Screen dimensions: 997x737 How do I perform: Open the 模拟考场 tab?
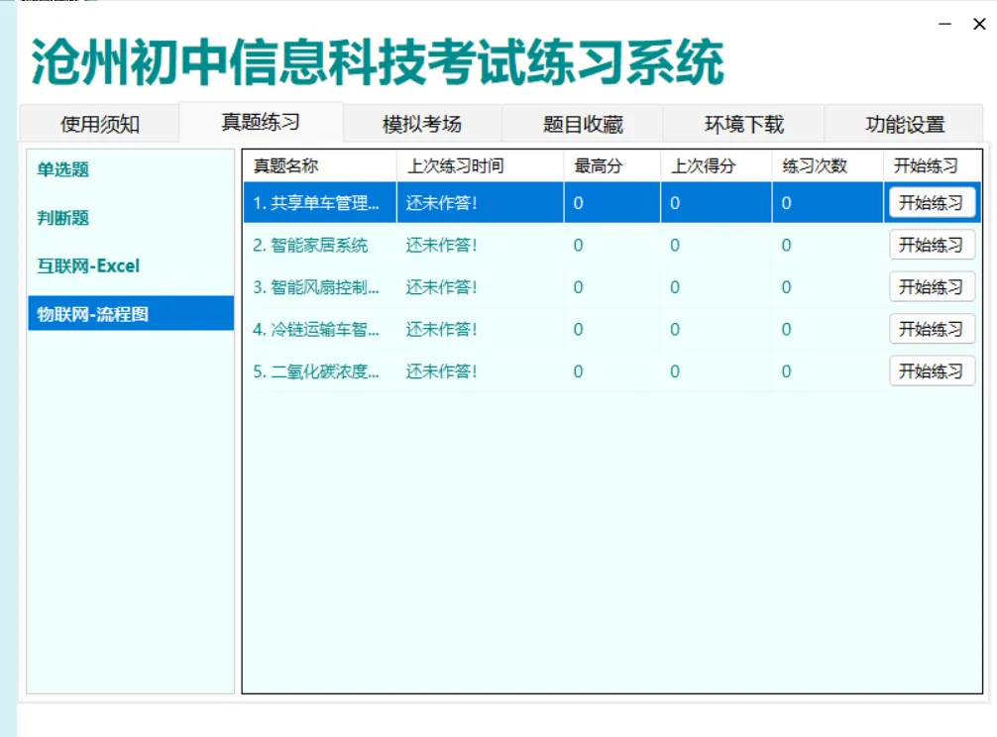coord(420,123)
